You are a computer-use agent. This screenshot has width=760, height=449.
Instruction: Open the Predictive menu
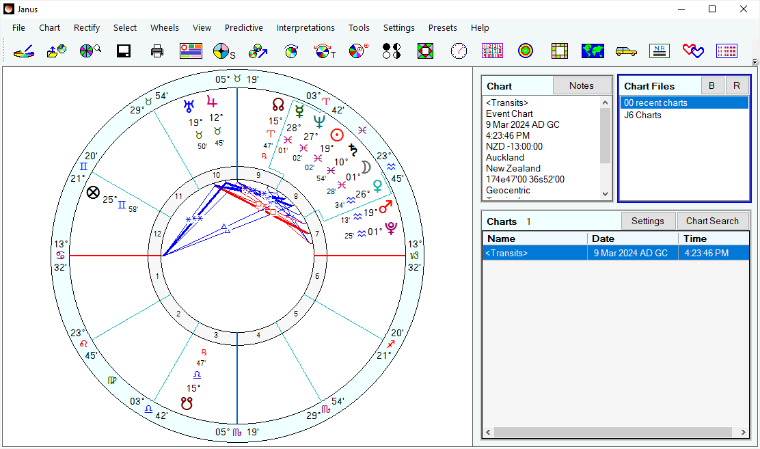point(243,28)
